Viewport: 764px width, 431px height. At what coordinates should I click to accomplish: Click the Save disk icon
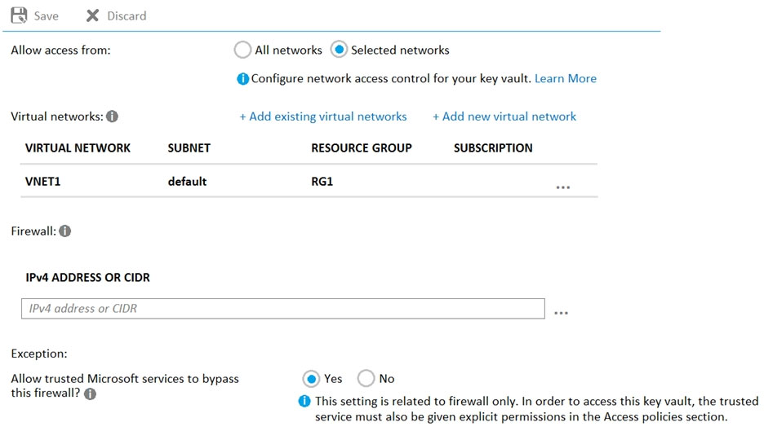click(x=19, y=15)
